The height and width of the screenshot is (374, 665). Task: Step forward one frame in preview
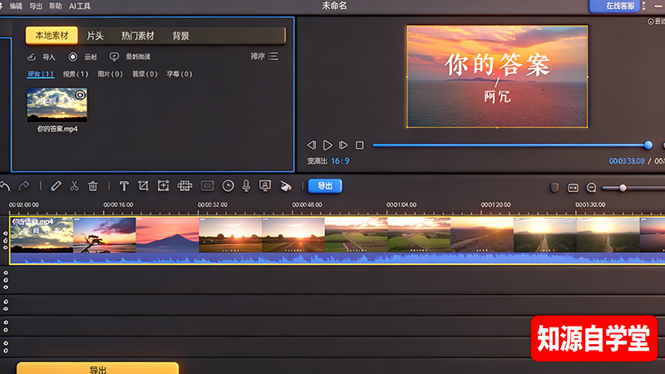(x=343, y=145)
